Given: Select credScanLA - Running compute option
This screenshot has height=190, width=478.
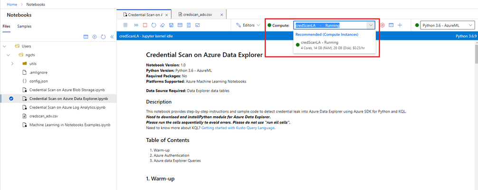Looking at the screenshot, I should [335, 45].
